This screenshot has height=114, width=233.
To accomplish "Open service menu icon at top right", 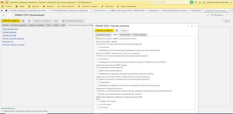I will 231,2.
